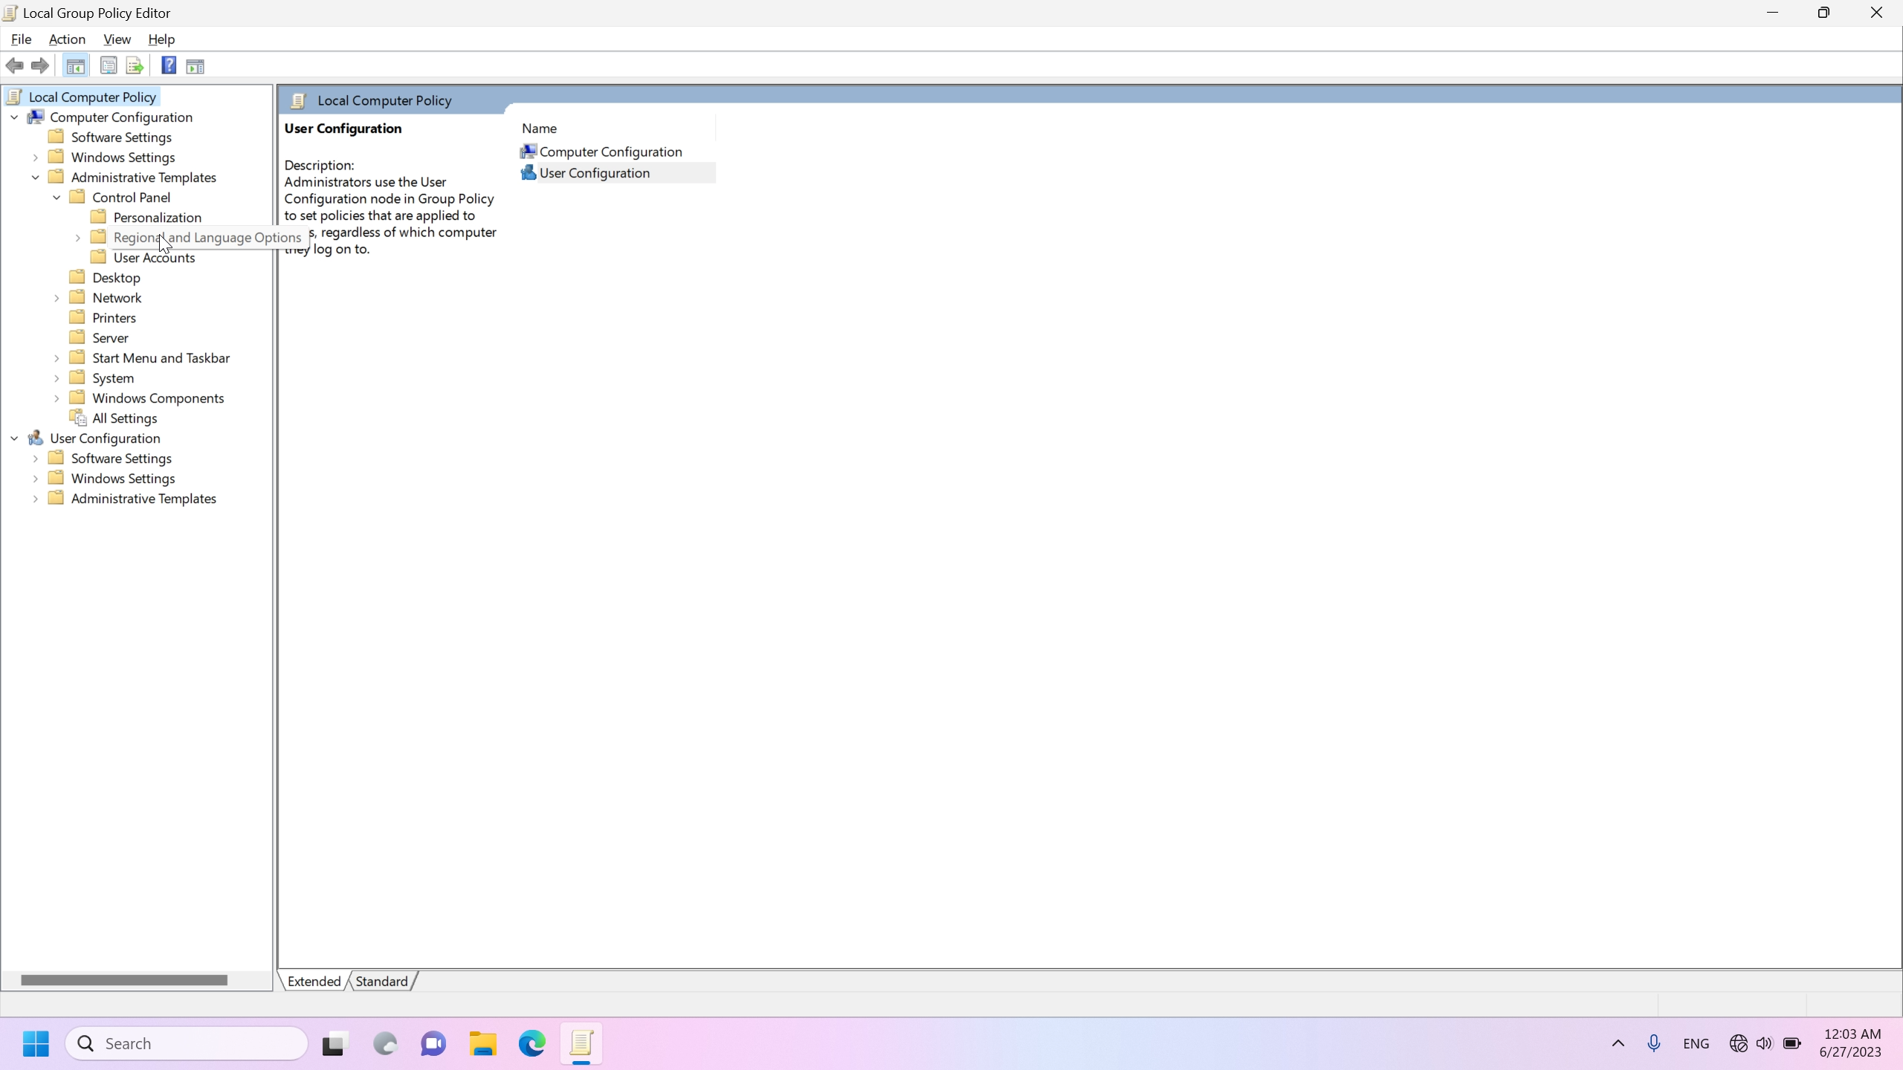Open the clock and date flyout
Image resolution: width=1903 pixels, height=1070 pixels.
pyautogui.click(x=1850, y=1043)
